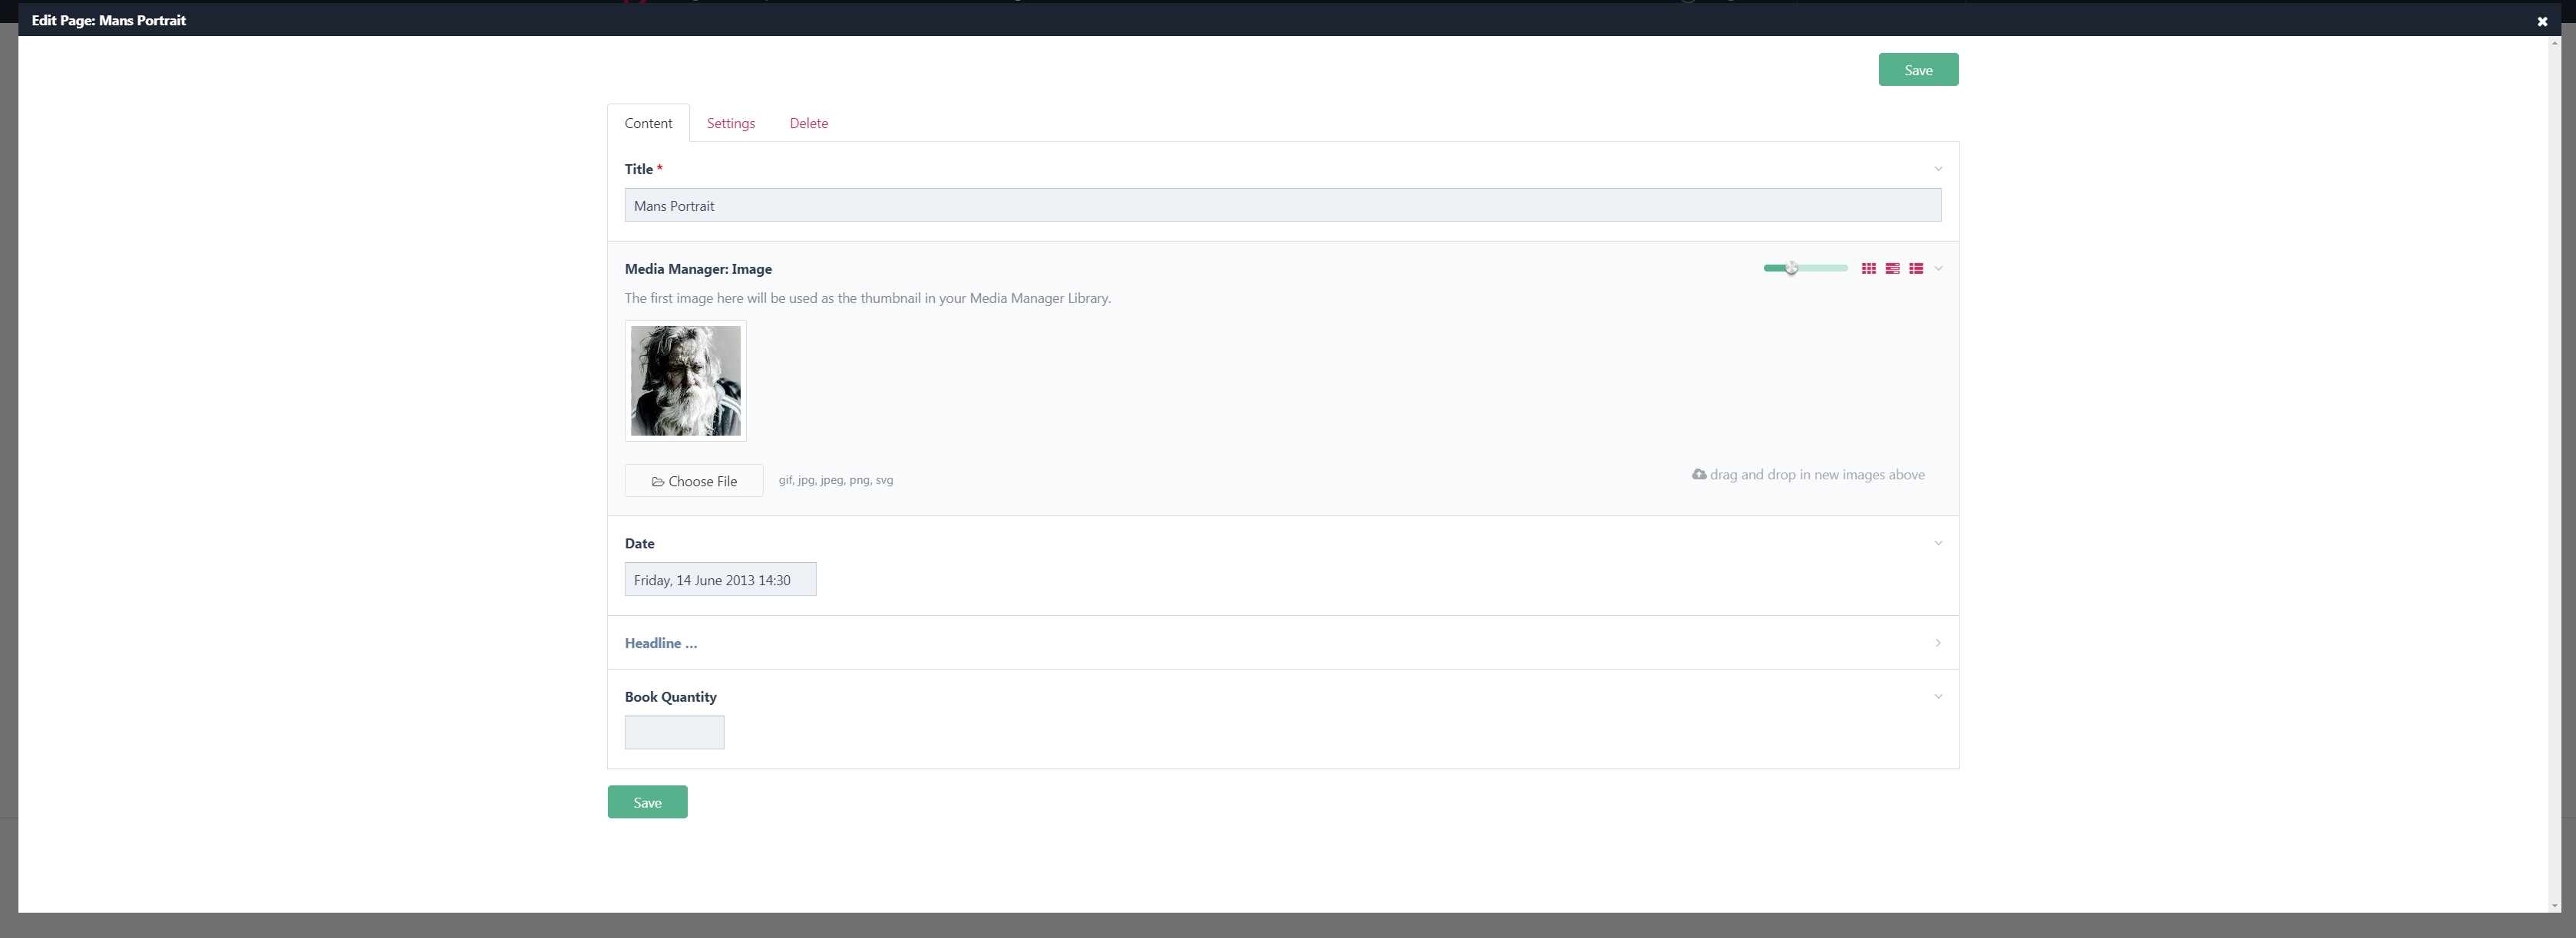Expand the Headline field chevron

[x=1937, y=643]
